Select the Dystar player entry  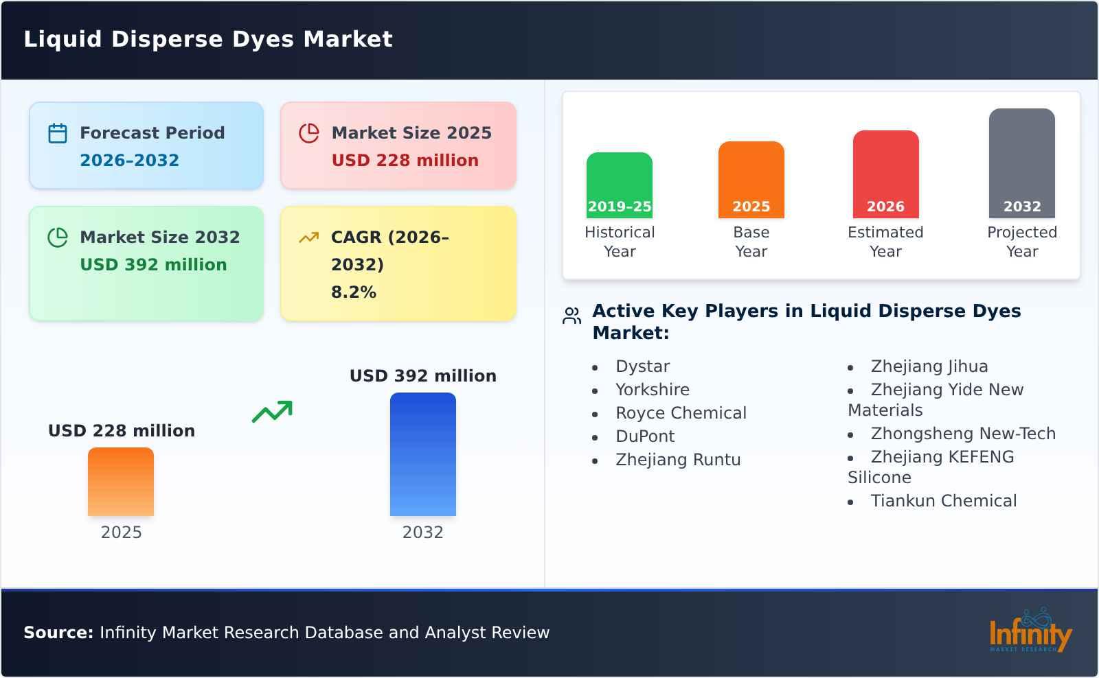click(x=643, y=366)
